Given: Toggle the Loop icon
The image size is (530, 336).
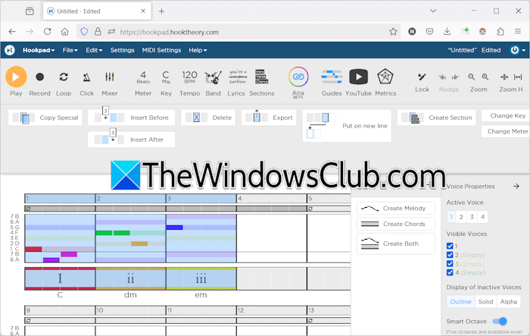Looking at the screenshot, I should coord(64,77).
